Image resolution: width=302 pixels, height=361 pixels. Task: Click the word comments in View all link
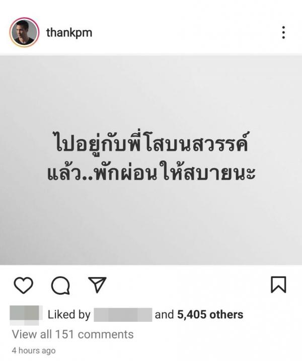point(106,334)
